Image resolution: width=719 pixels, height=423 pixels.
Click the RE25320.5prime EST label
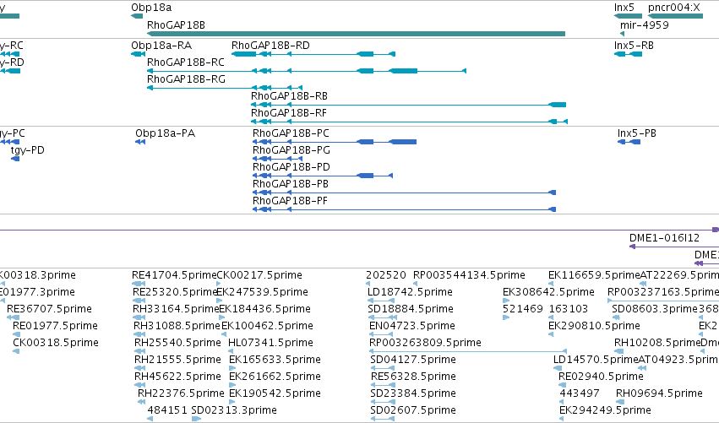tap(175, 292)
